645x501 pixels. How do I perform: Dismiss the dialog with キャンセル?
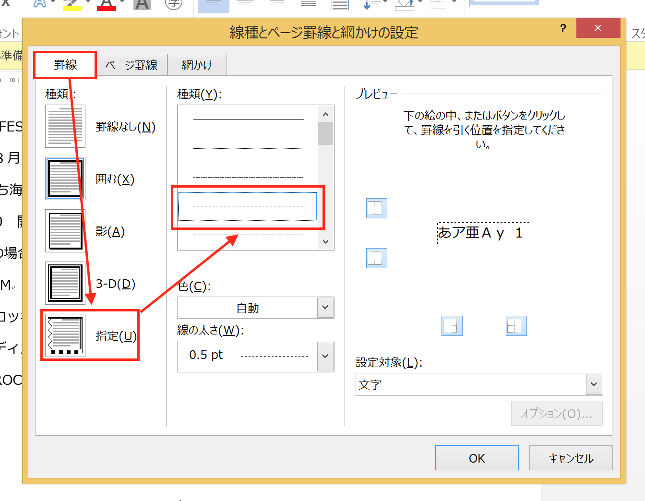(x=571, y=457)
